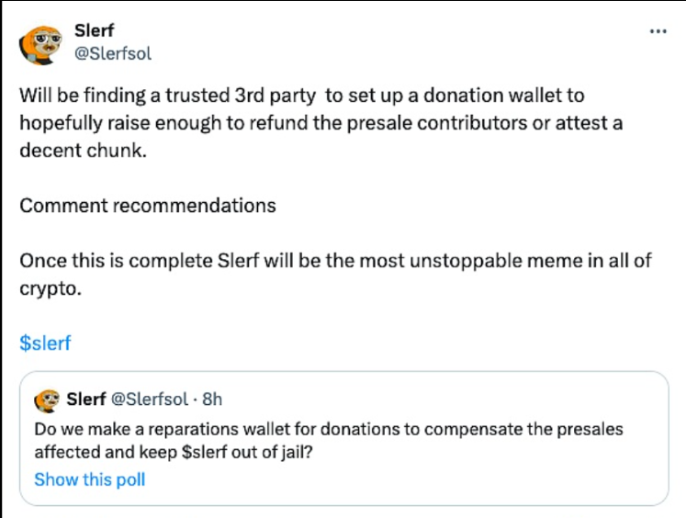
Task: Select the Slerf author name in quoted tweet
Action: 86,400
